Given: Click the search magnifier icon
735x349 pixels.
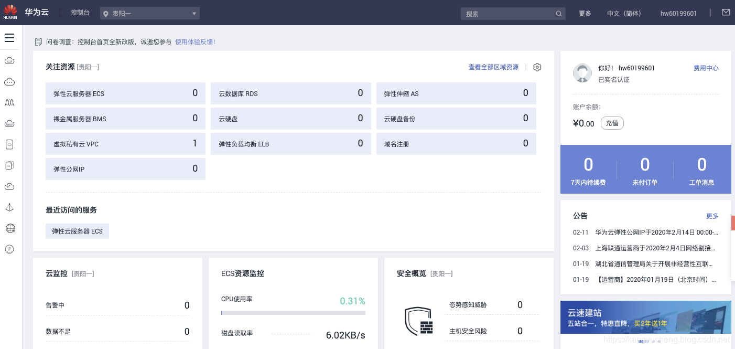Looking at the screenshot, I should click(559, 14).
